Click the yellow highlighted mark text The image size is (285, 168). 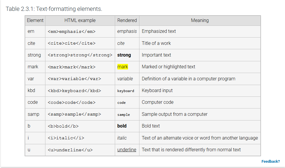pos(123,67)
